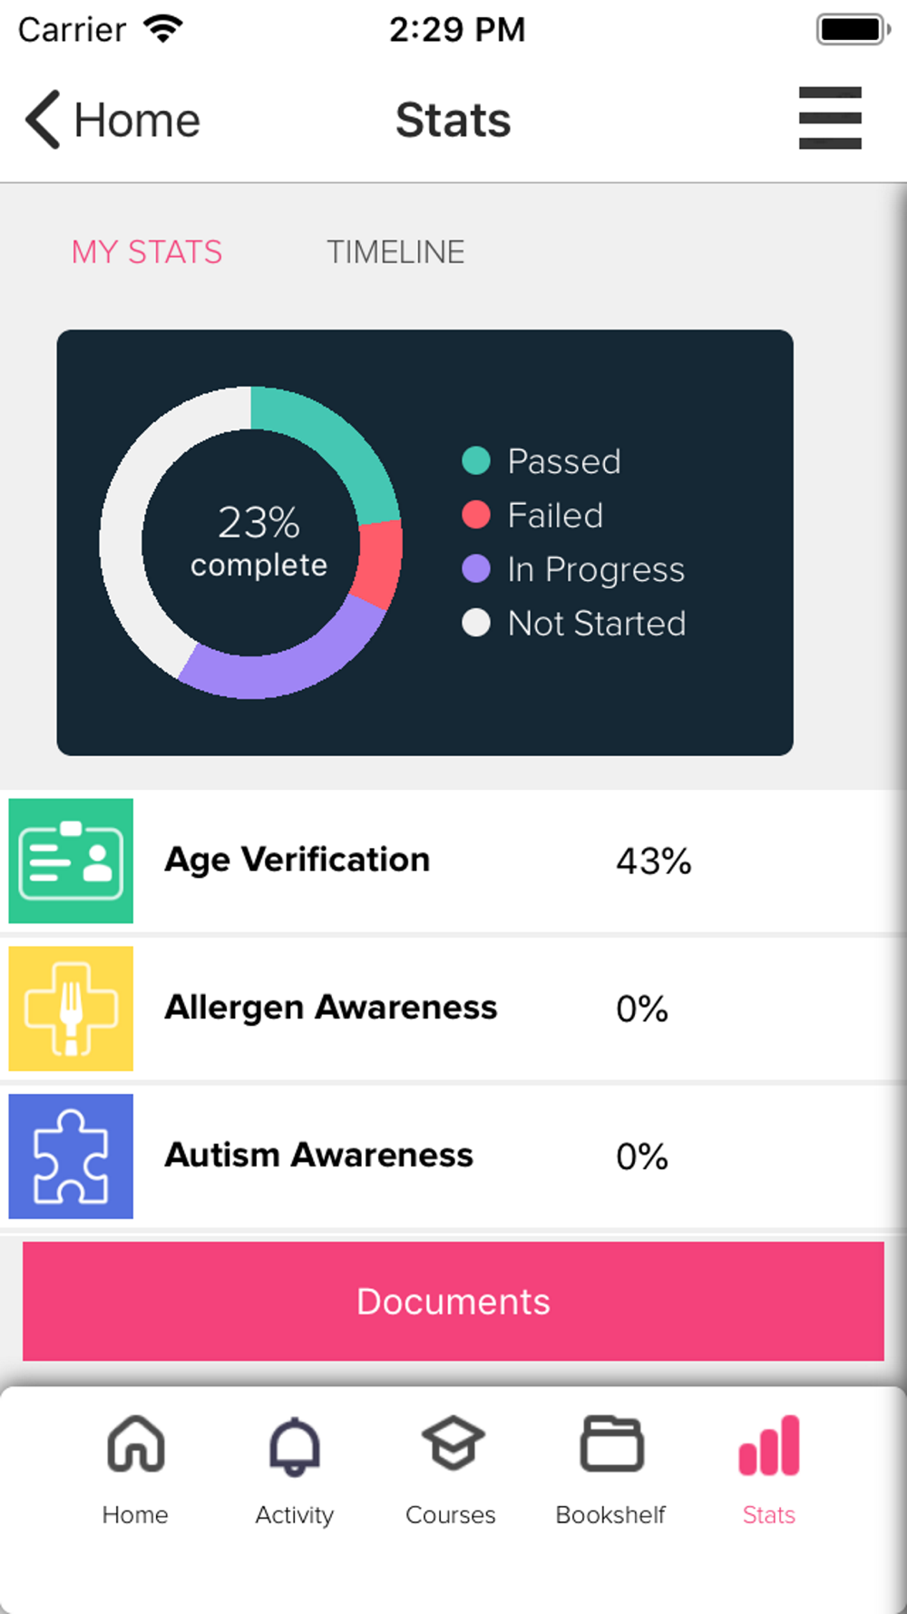907x1614 pixels.
Task: Tap the Allergen Awareness yellow icon
Action: pyautogui.click(x=71, y=1009)
